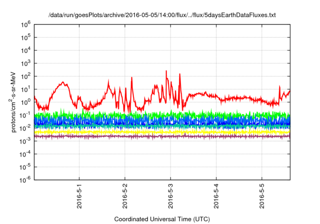
Task: Click the yellow flux line above the purple one
Action: (x=162, y=132)
